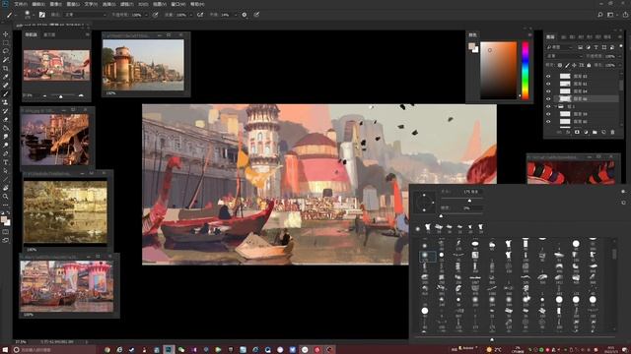Image resolution: width=631 pixels, height=354 pixels.
Task: Select the Brush tool in toolbox
Action: (x=6, y=94)
